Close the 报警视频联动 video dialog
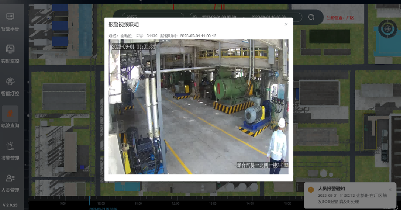The width and height of the screenshot is (401, 210). [286, 24]
